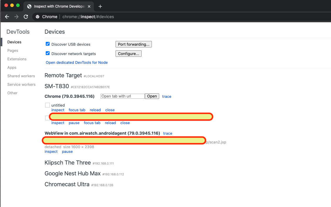Click the untitled tab title text

[58, 105]
